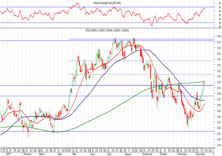222x156 pixels.
Task: Click the 19 date label in June
Action: (x=101, y=150)
